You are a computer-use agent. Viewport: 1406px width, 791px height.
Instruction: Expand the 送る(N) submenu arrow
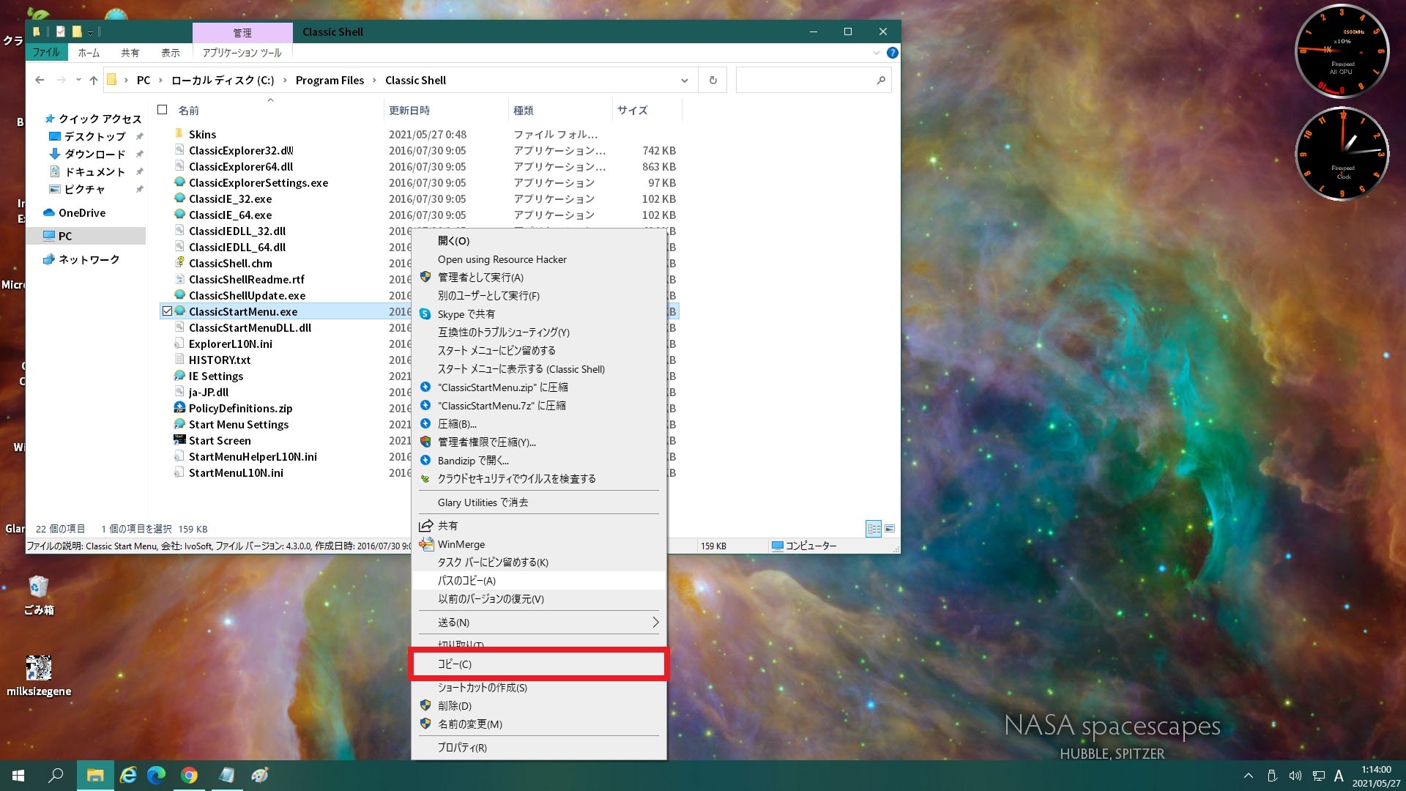[655, 622]
